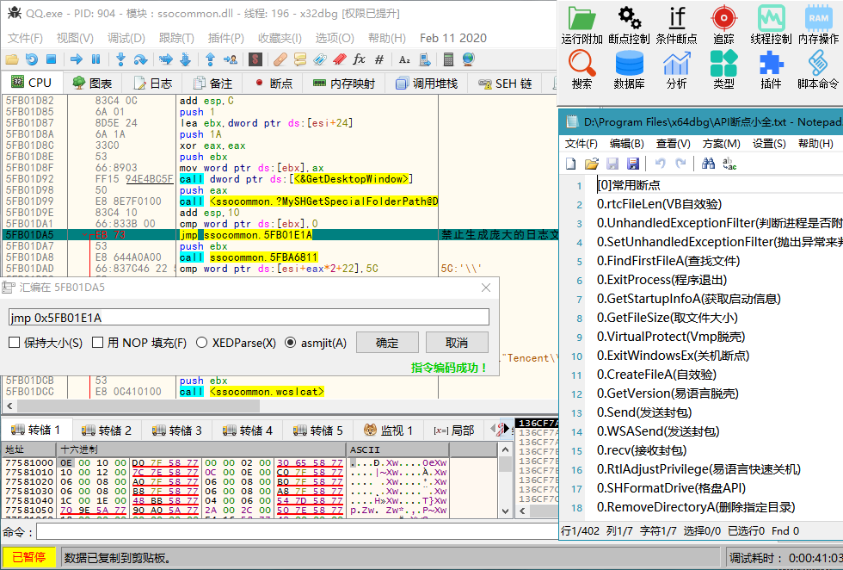The width and height of the screenshot is (843, 570).
Task: Click the trace into icon
Action: 165,59
